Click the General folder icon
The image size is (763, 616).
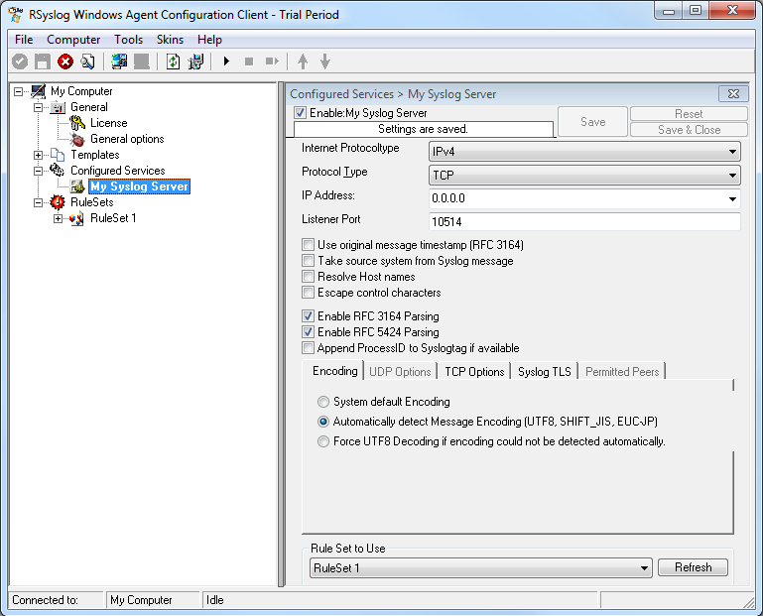[58, 107]
